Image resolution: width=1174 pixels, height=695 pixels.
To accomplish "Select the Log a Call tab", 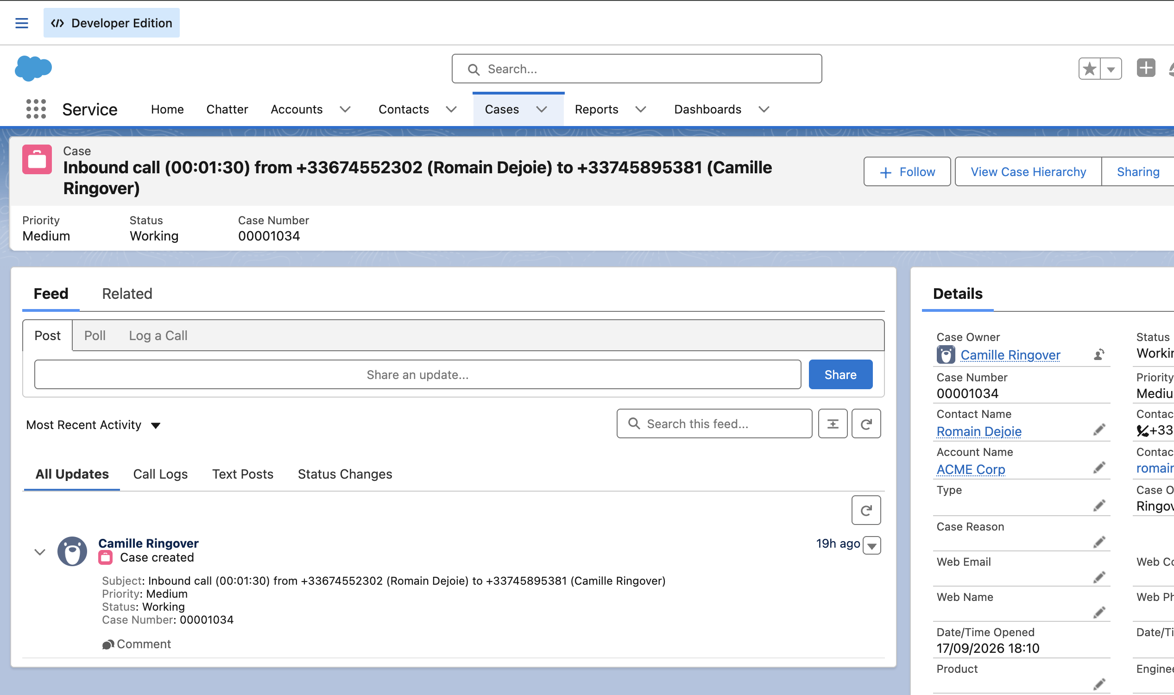I will tap(158, 335).
